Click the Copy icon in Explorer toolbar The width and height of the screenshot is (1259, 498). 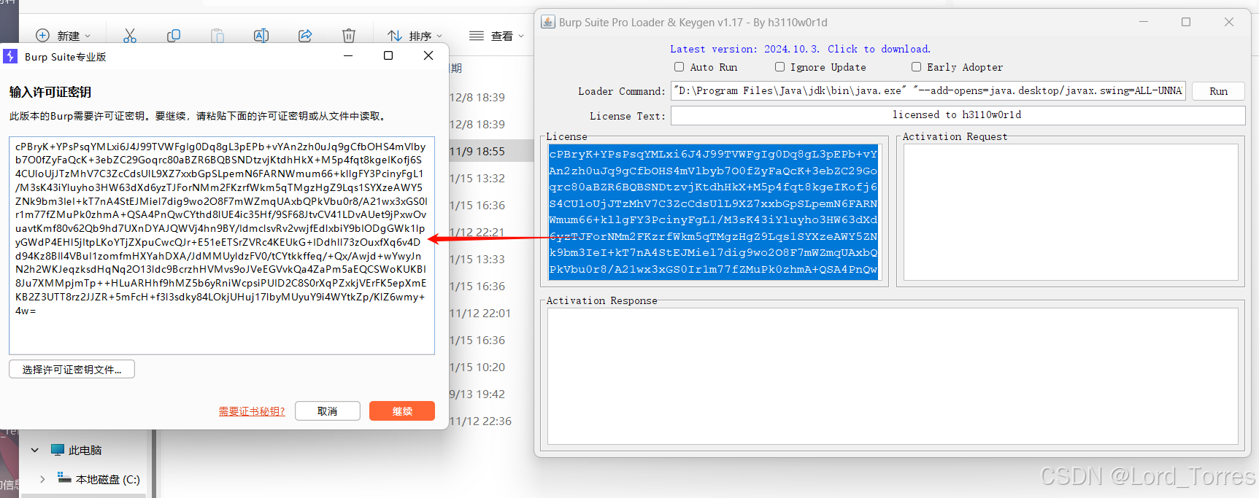pyautogui.click(x=174, y=36)
